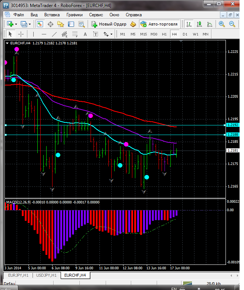The height and width of the screenshot is (290, 244).
Task: Toggle the Авто-торговля button
Action: pos(159,24)
